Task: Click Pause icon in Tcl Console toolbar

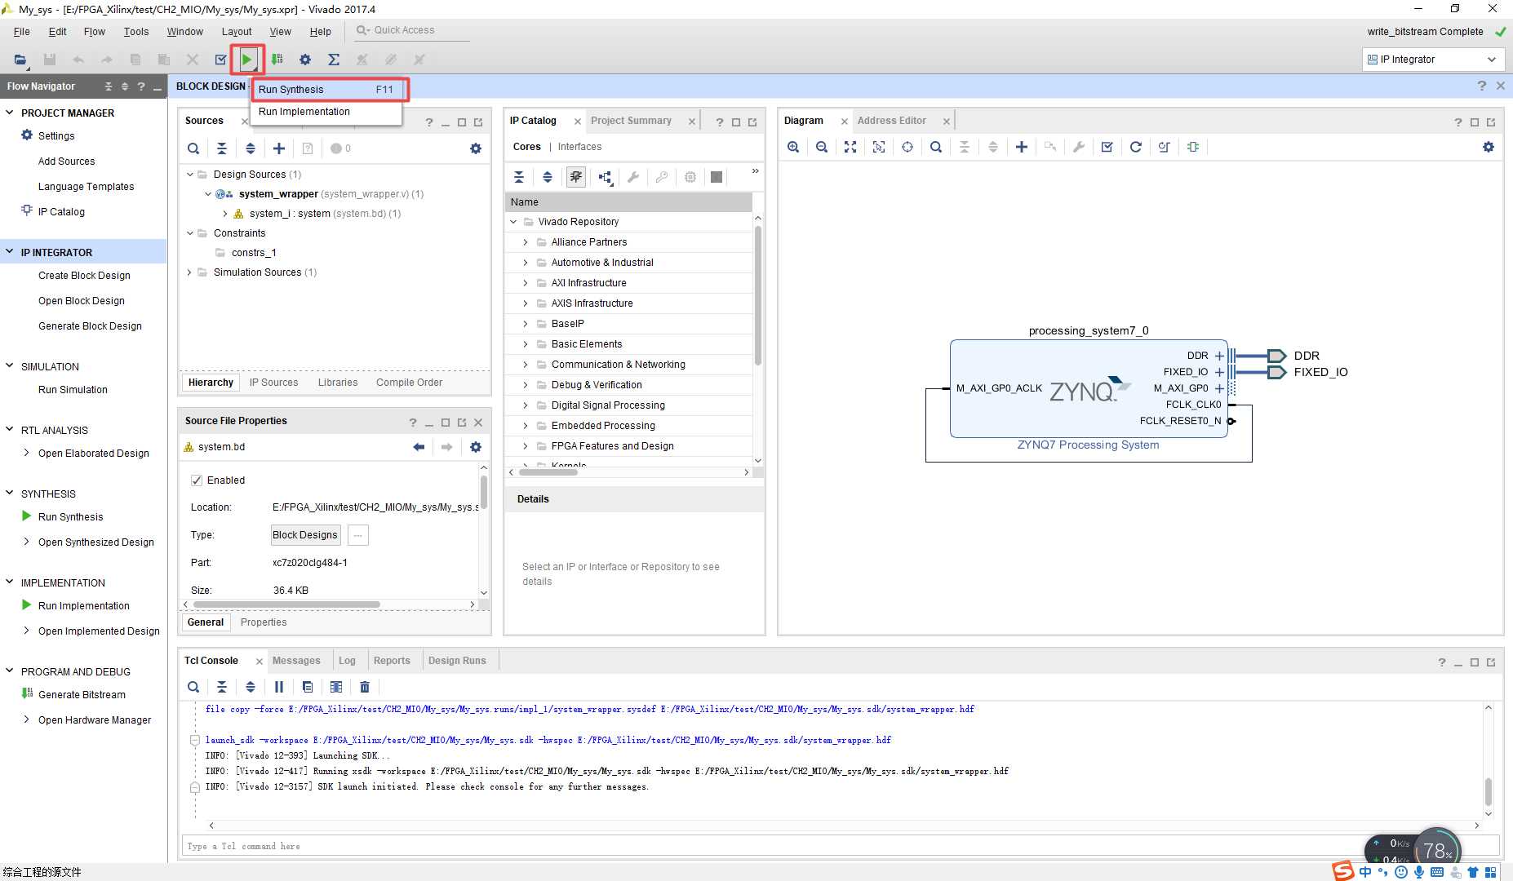Action: click(x=279, y=687)
